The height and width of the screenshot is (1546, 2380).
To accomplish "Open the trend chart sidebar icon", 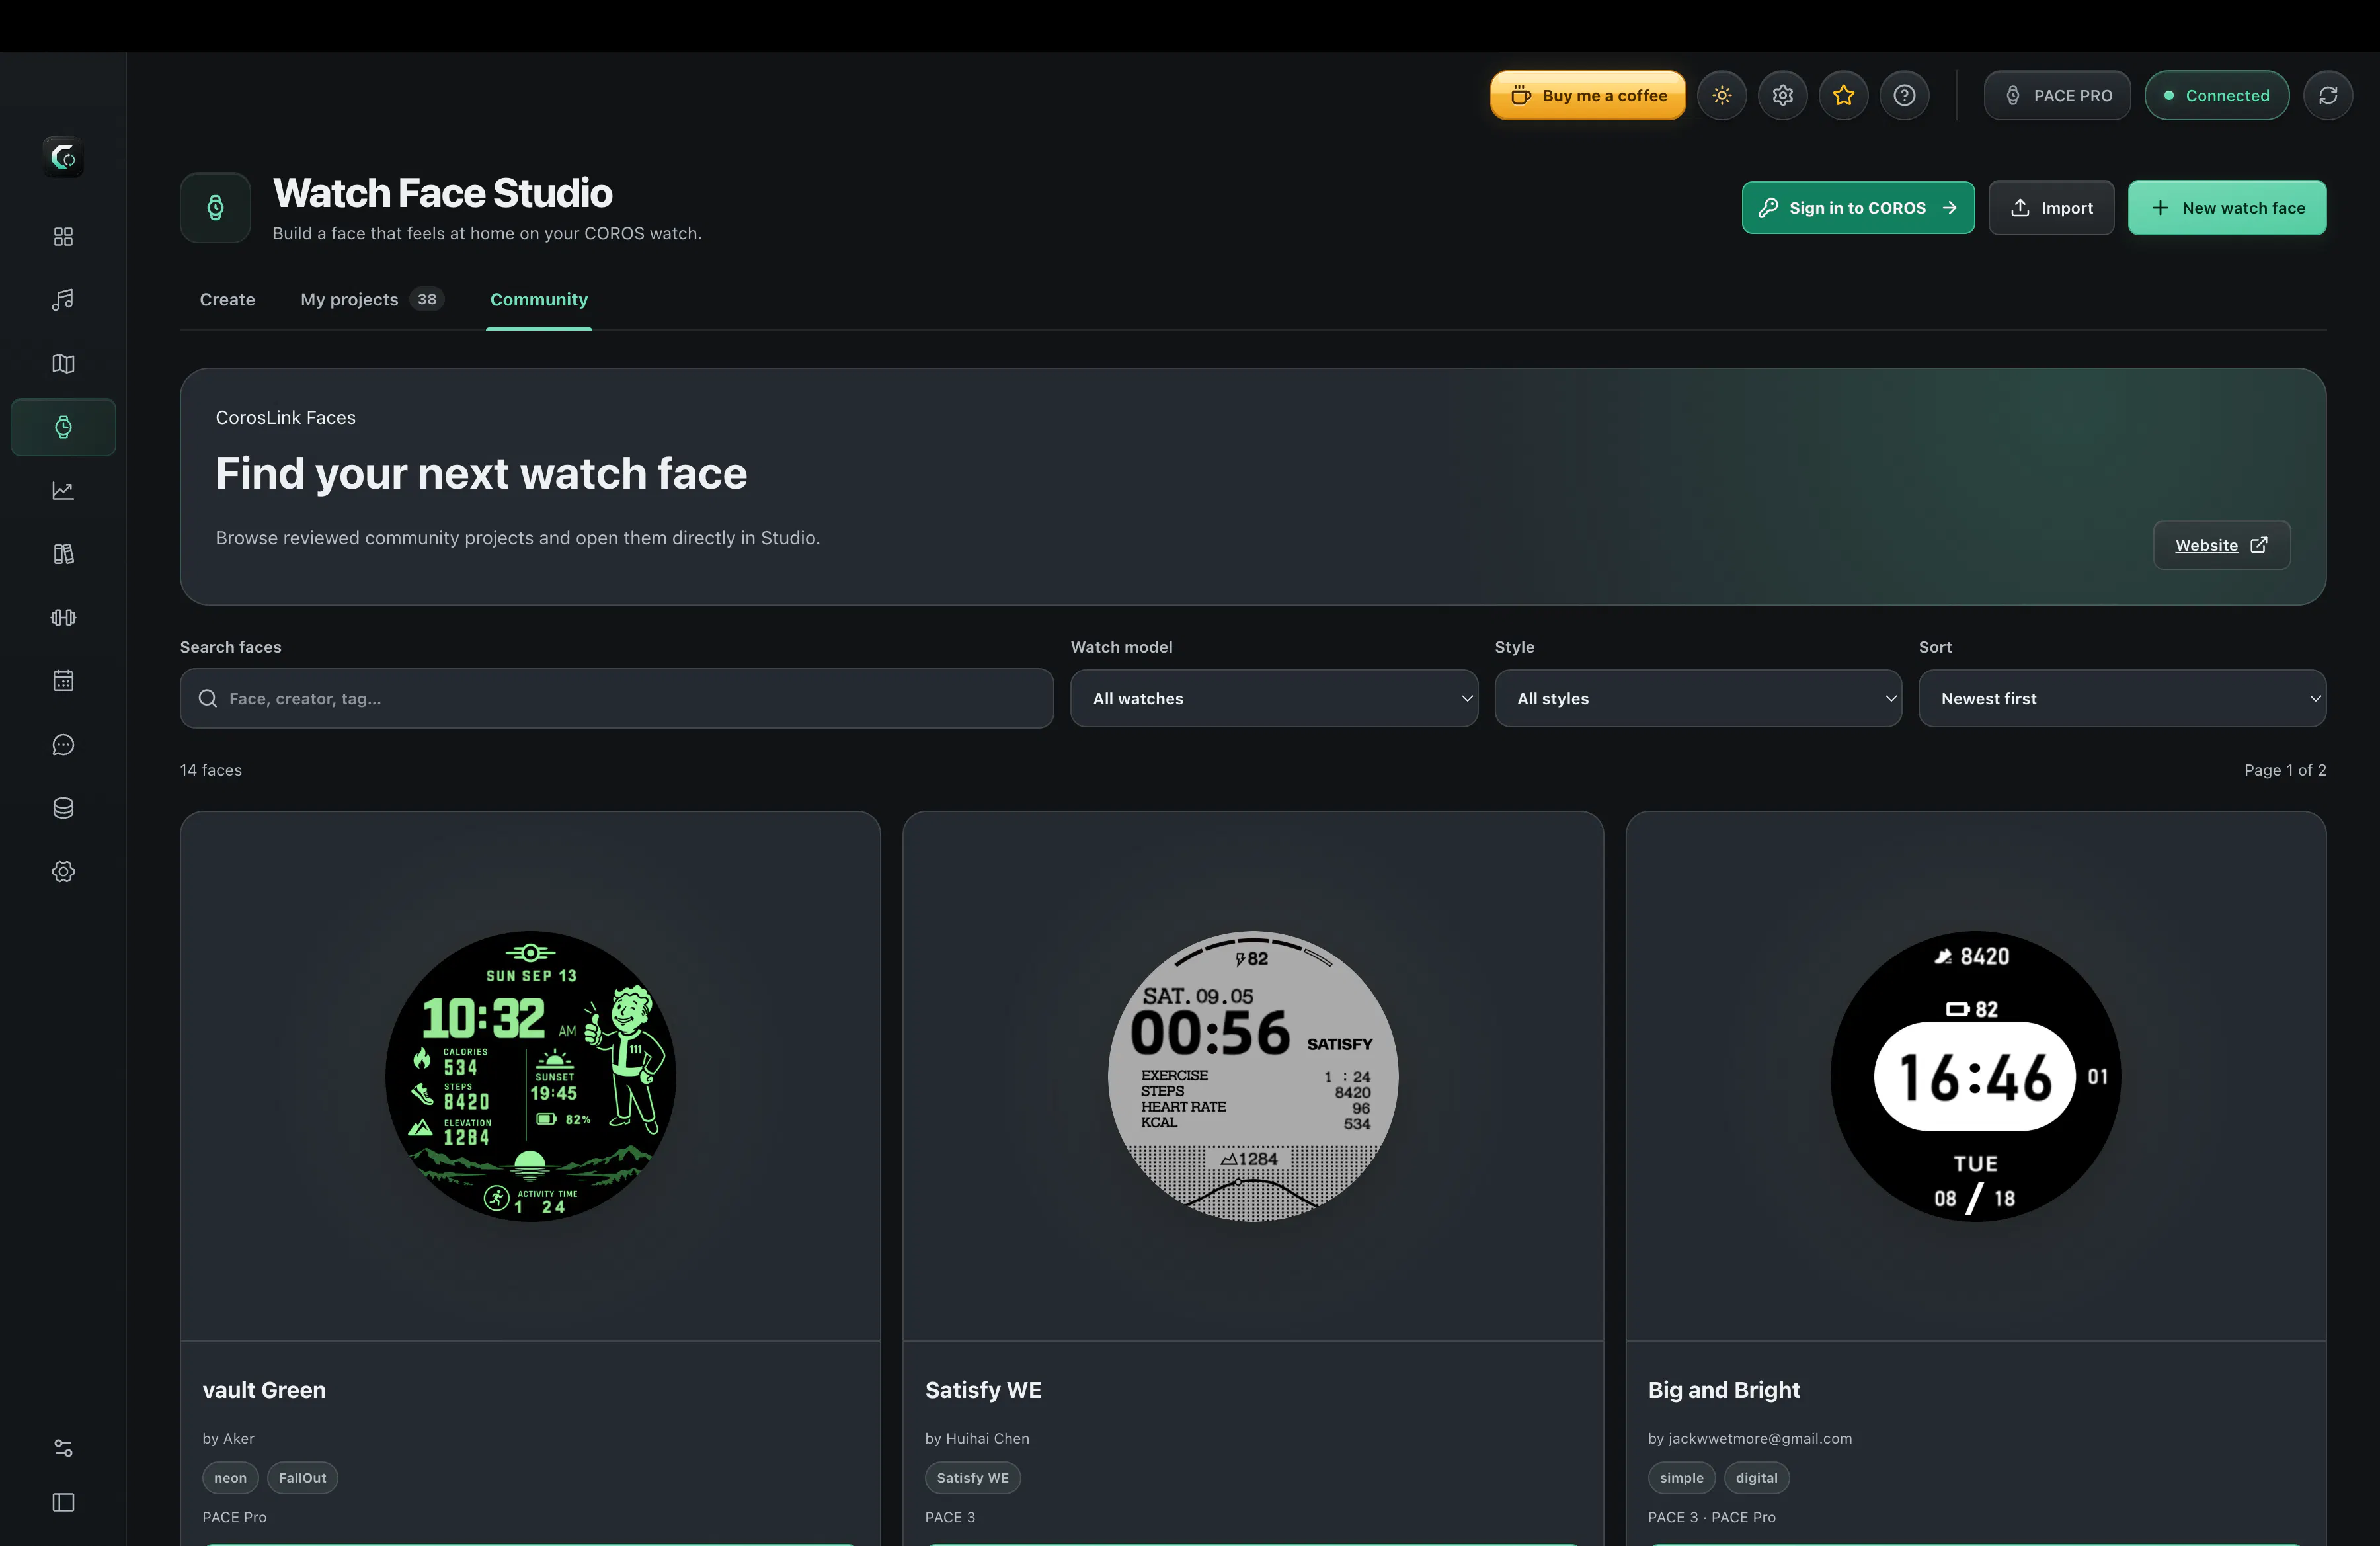I will coord(63,490).
